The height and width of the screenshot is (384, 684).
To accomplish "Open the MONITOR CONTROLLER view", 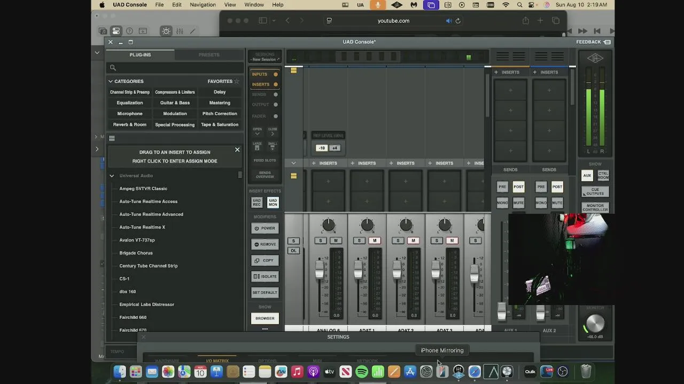I will [595, 207].
